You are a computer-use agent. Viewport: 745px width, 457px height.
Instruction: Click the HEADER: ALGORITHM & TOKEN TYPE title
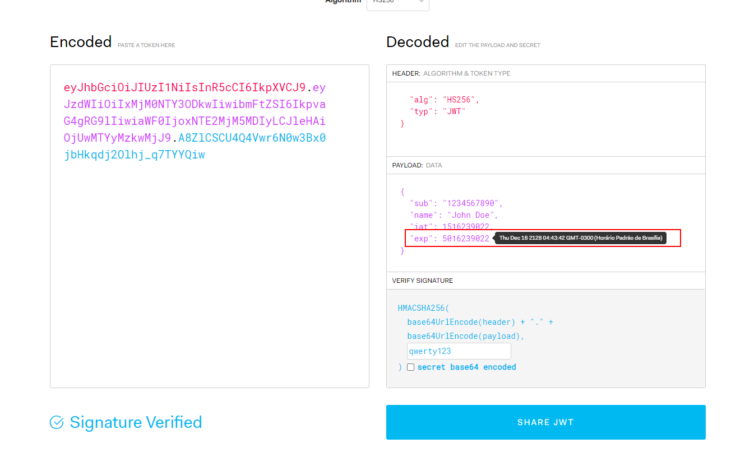click(451, 73)
